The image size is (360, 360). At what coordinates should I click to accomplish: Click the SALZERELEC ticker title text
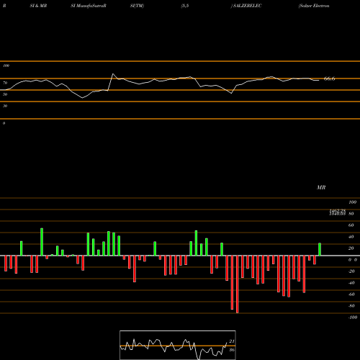247,6
